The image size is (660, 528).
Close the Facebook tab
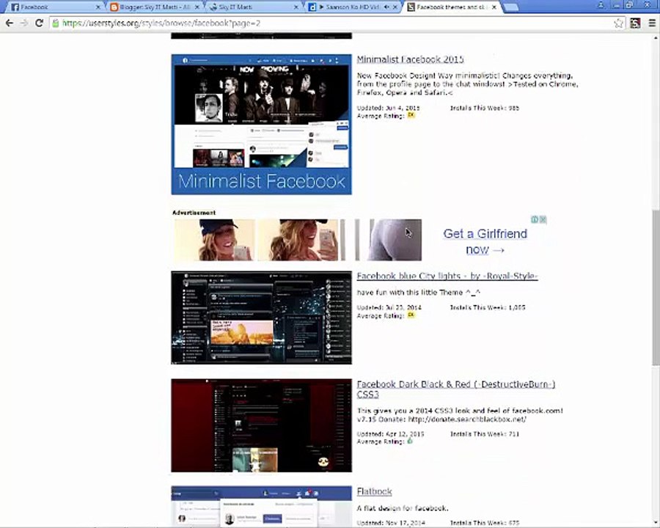tap(98, 7)
